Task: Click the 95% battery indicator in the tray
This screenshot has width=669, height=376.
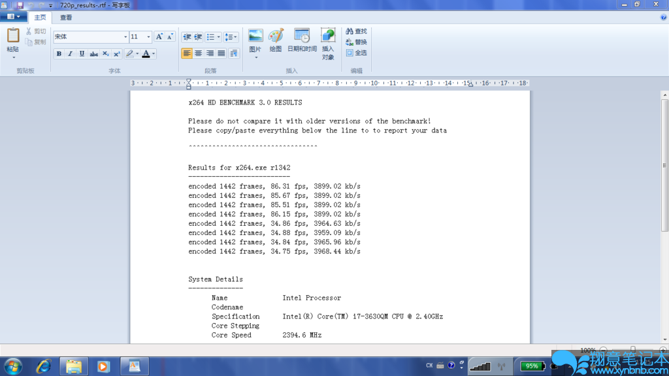Action: (x=532, y=366)
